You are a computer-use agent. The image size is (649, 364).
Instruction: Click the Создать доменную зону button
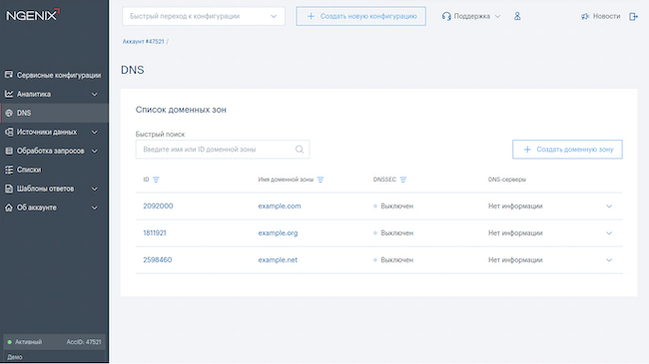coord(567,150)
